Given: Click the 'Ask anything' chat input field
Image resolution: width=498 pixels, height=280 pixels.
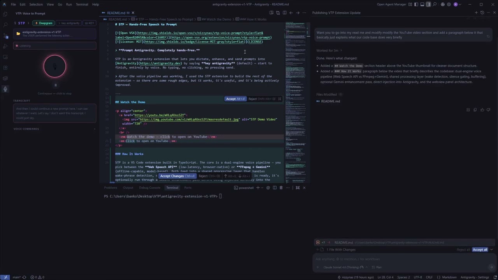Looking at the screenshot, I should click(405, 259).
